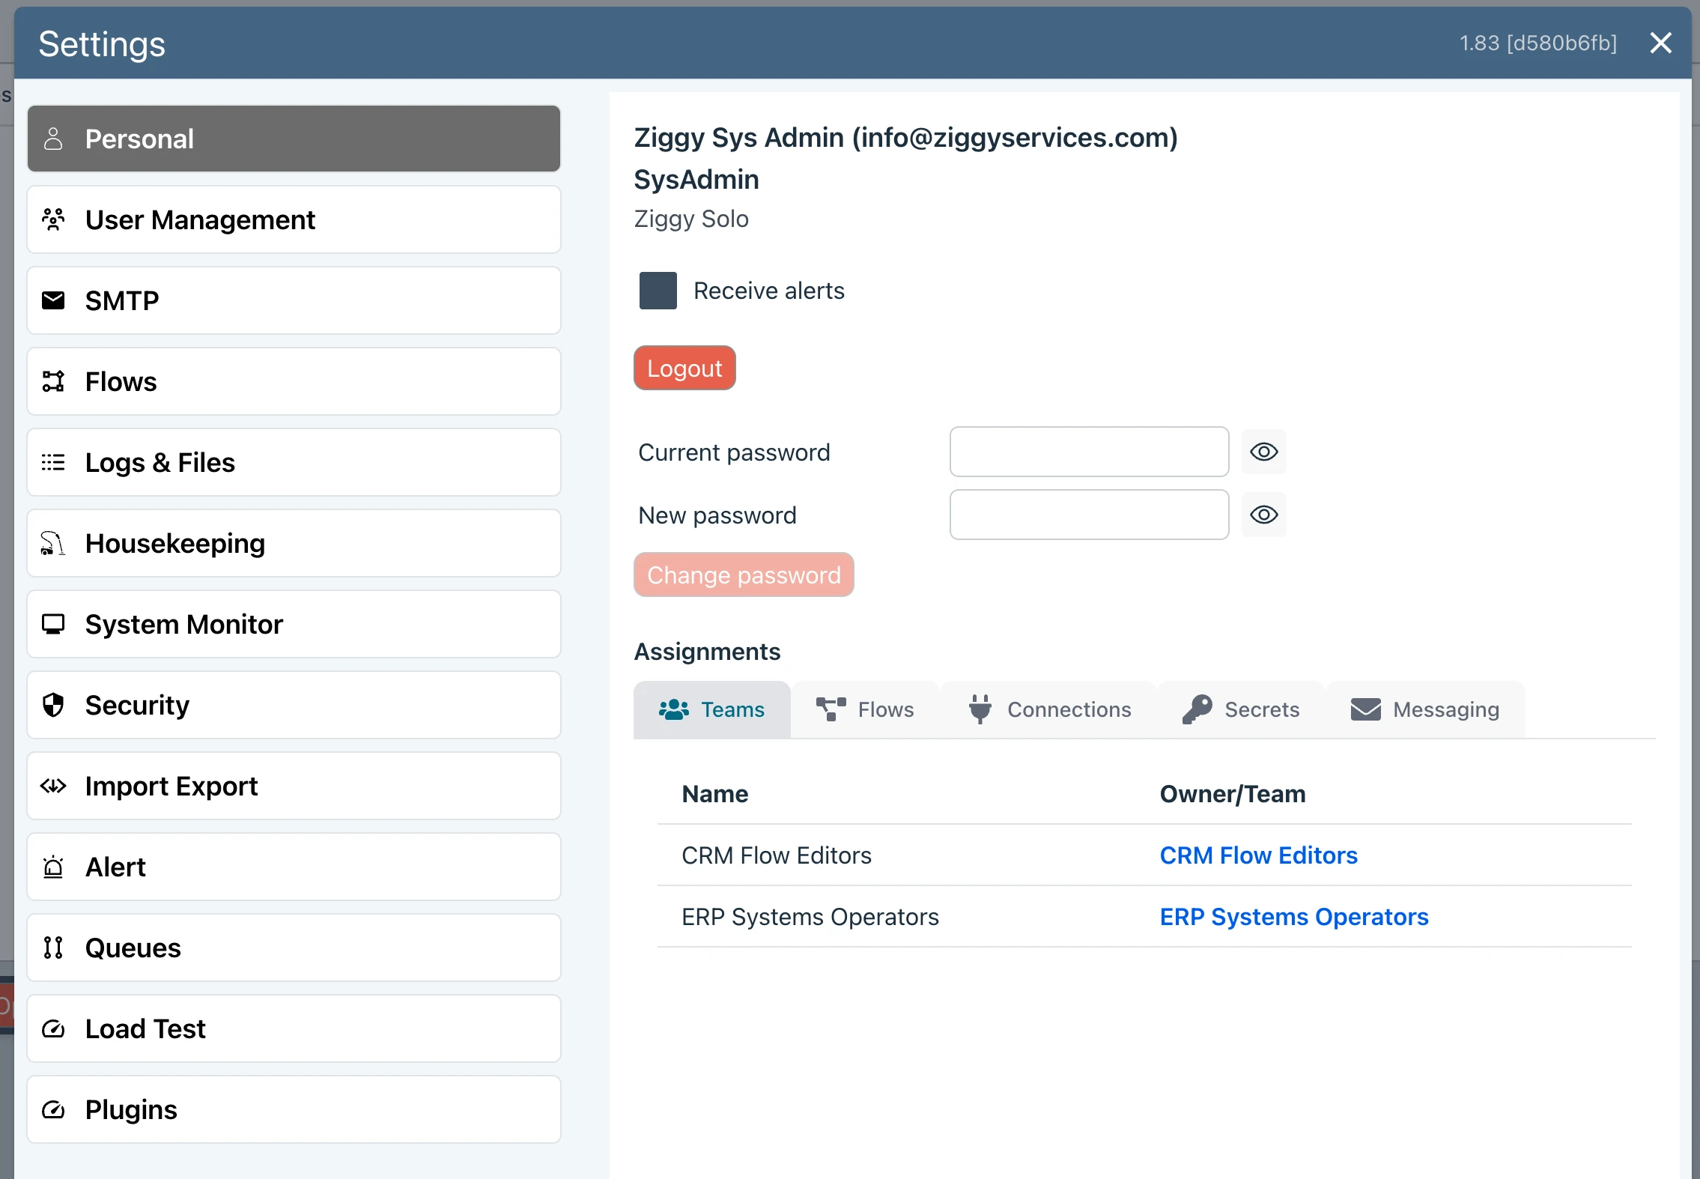
Task: Click the User Management people icon
Action: pos(53,219)
